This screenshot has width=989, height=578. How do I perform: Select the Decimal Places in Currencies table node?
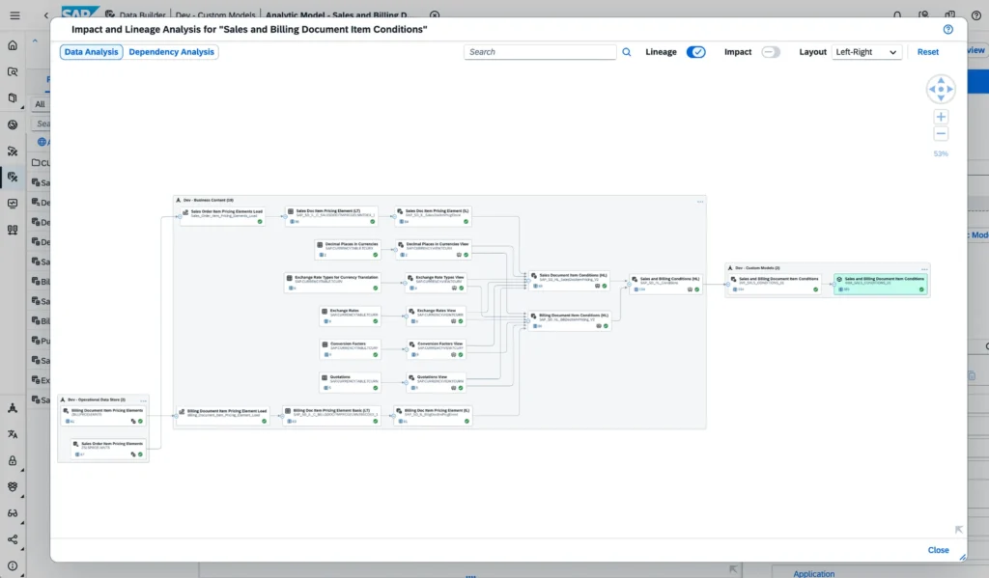(x=348, y=250)
